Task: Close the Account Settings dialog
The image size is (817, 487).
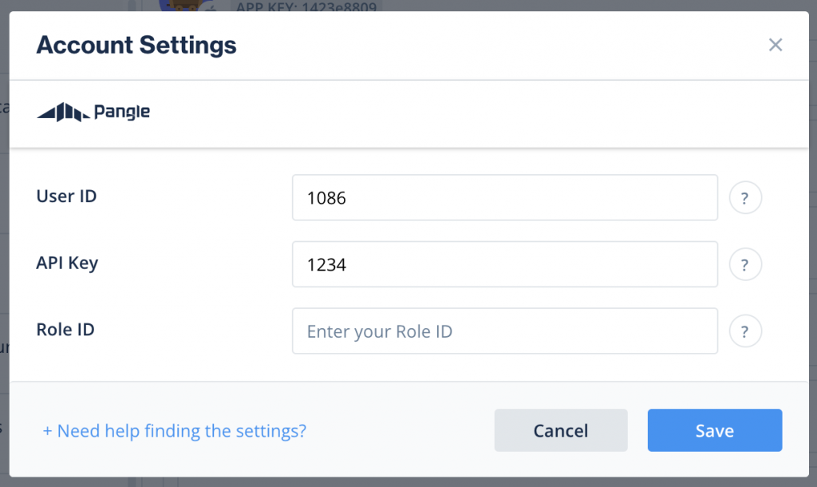Action: tap(775, 45)
